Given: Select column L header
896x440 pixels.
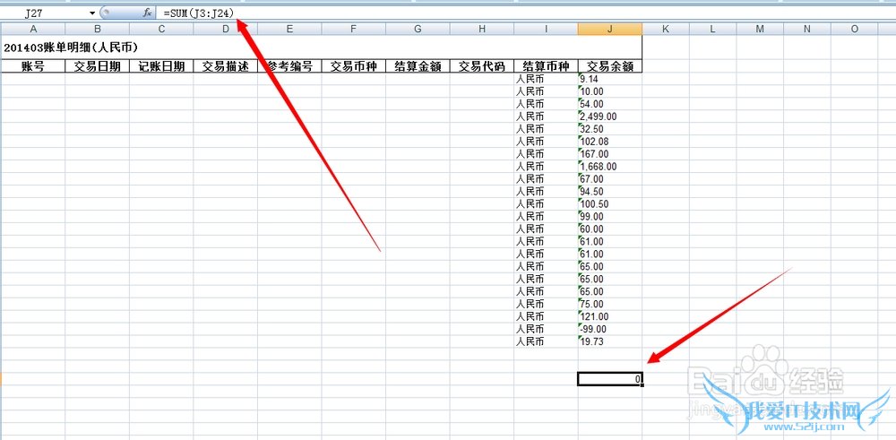Looking at the screenshot, I should 712,30.
